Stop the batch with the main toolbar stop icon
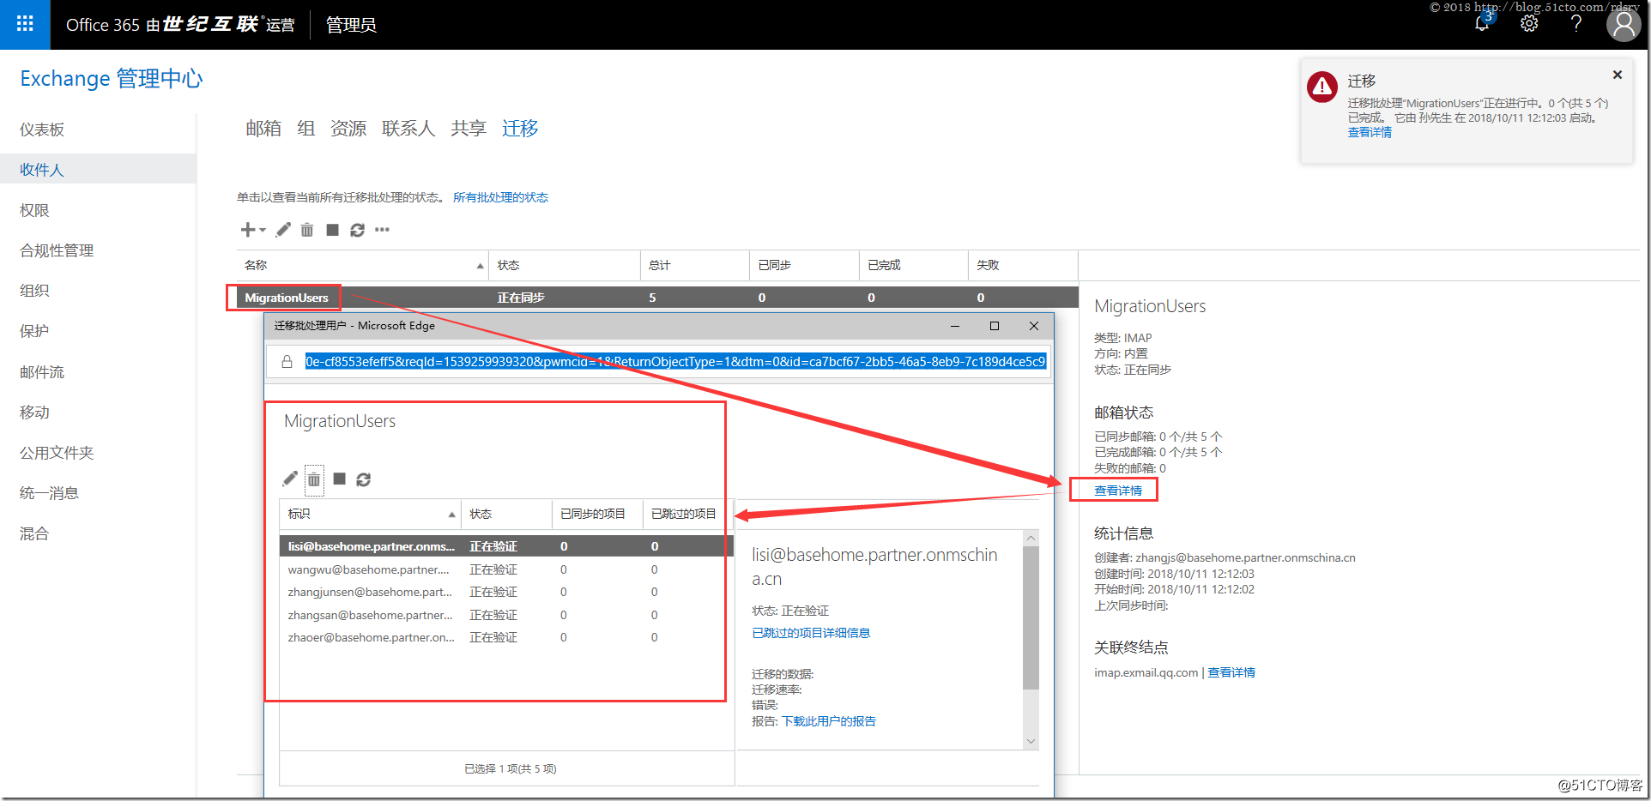 (x=332, y=230)
